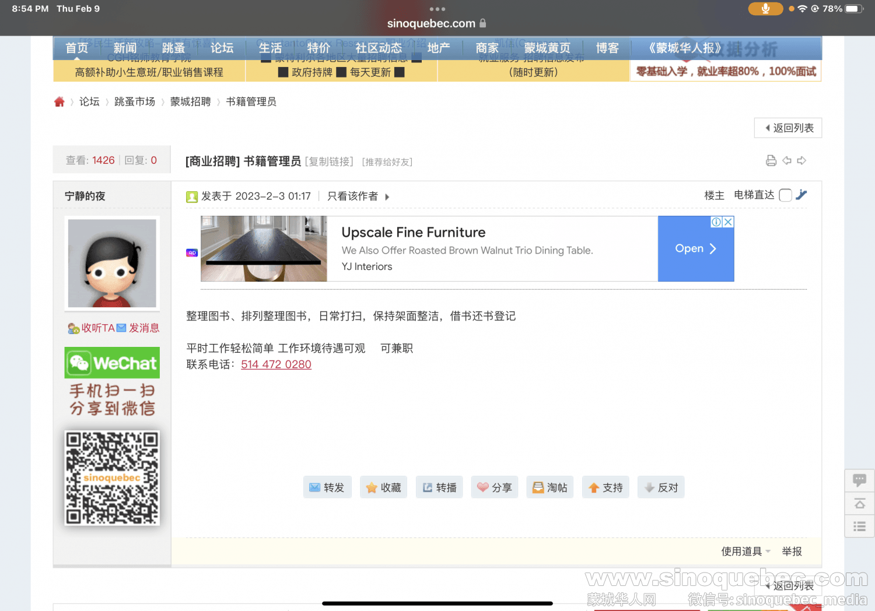Click the 收藏 favorite button

pos(383,487)
